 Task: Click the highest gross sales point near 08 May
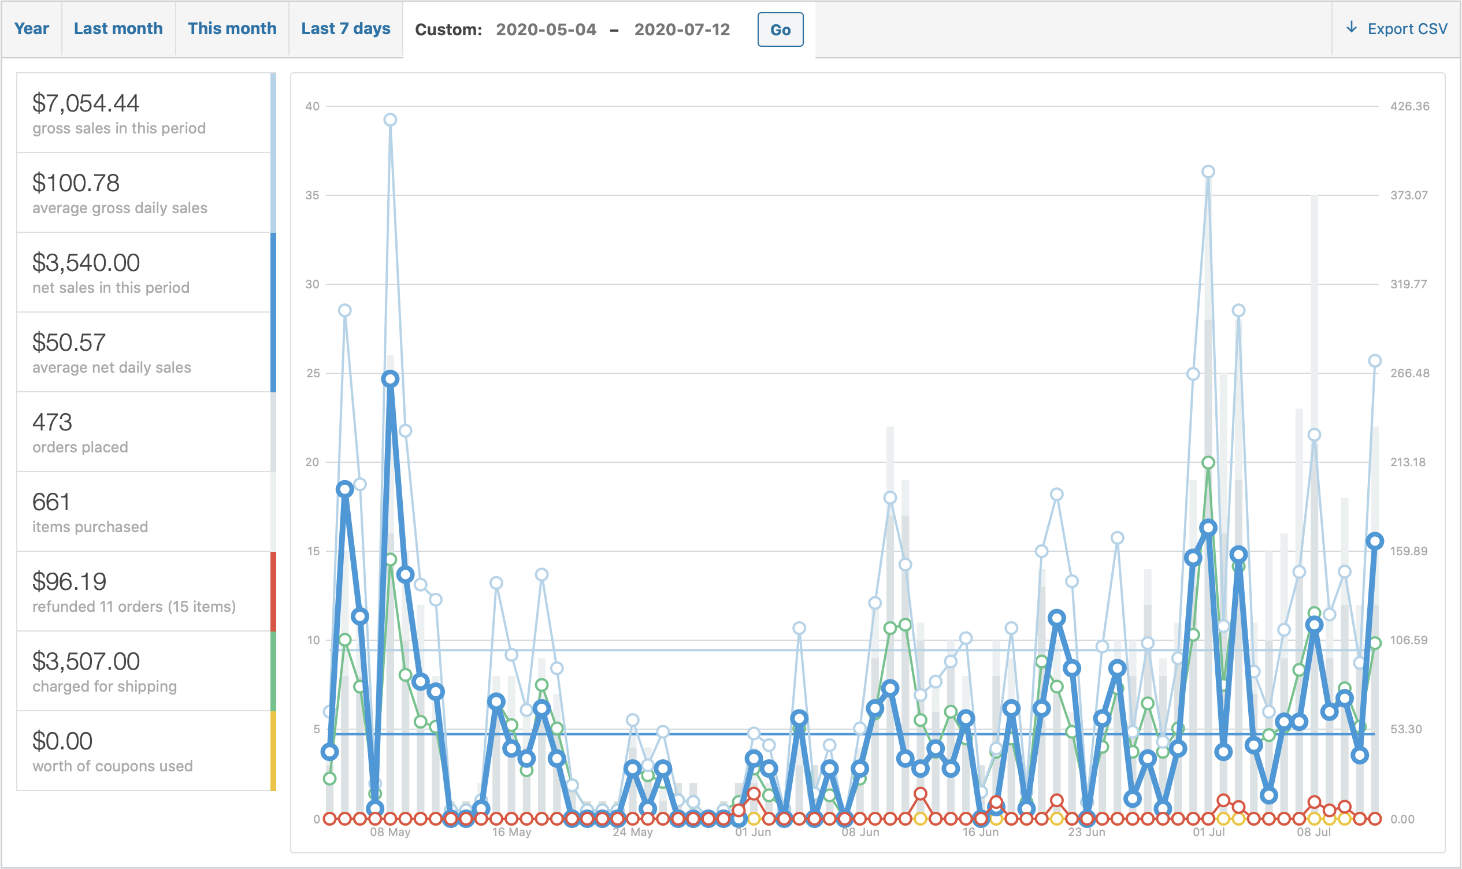click(x=390, y=120)
